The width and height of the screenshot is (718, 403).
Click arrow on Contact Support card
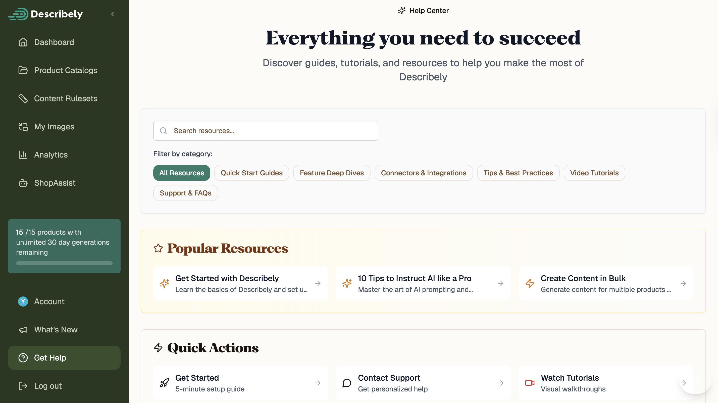coord(501,383)
